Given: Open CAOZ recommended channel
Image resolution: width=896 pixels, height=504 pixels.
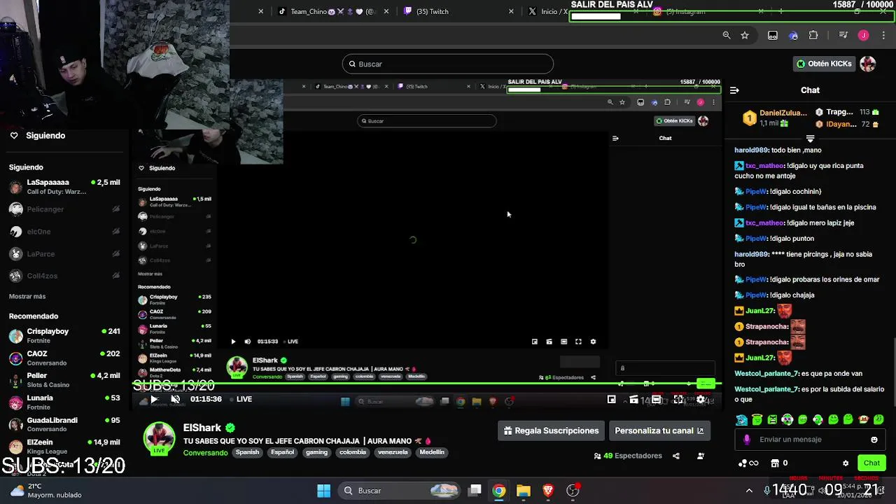Looking at the screenshot, I should [64, 358].
